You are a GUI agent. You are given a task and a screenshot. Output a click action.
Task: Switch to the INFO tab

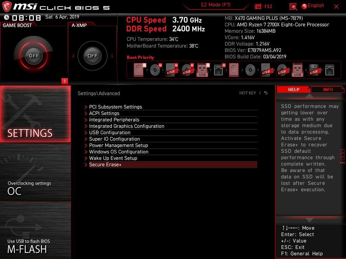[x=327, y=89]
